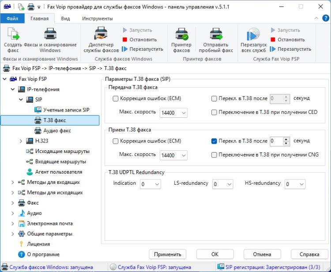Enable Коррекция ошибок (ECM) for Передача

point(116,99)
